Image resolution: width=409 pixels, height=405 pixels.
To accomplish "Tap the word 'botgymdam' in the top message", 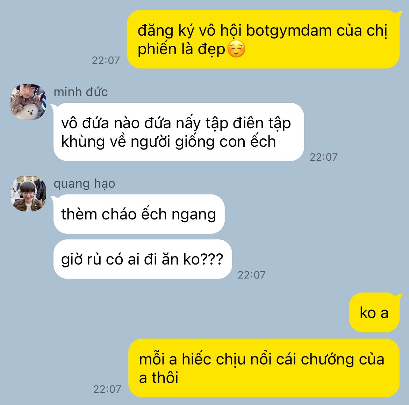I will pos(289,31).
